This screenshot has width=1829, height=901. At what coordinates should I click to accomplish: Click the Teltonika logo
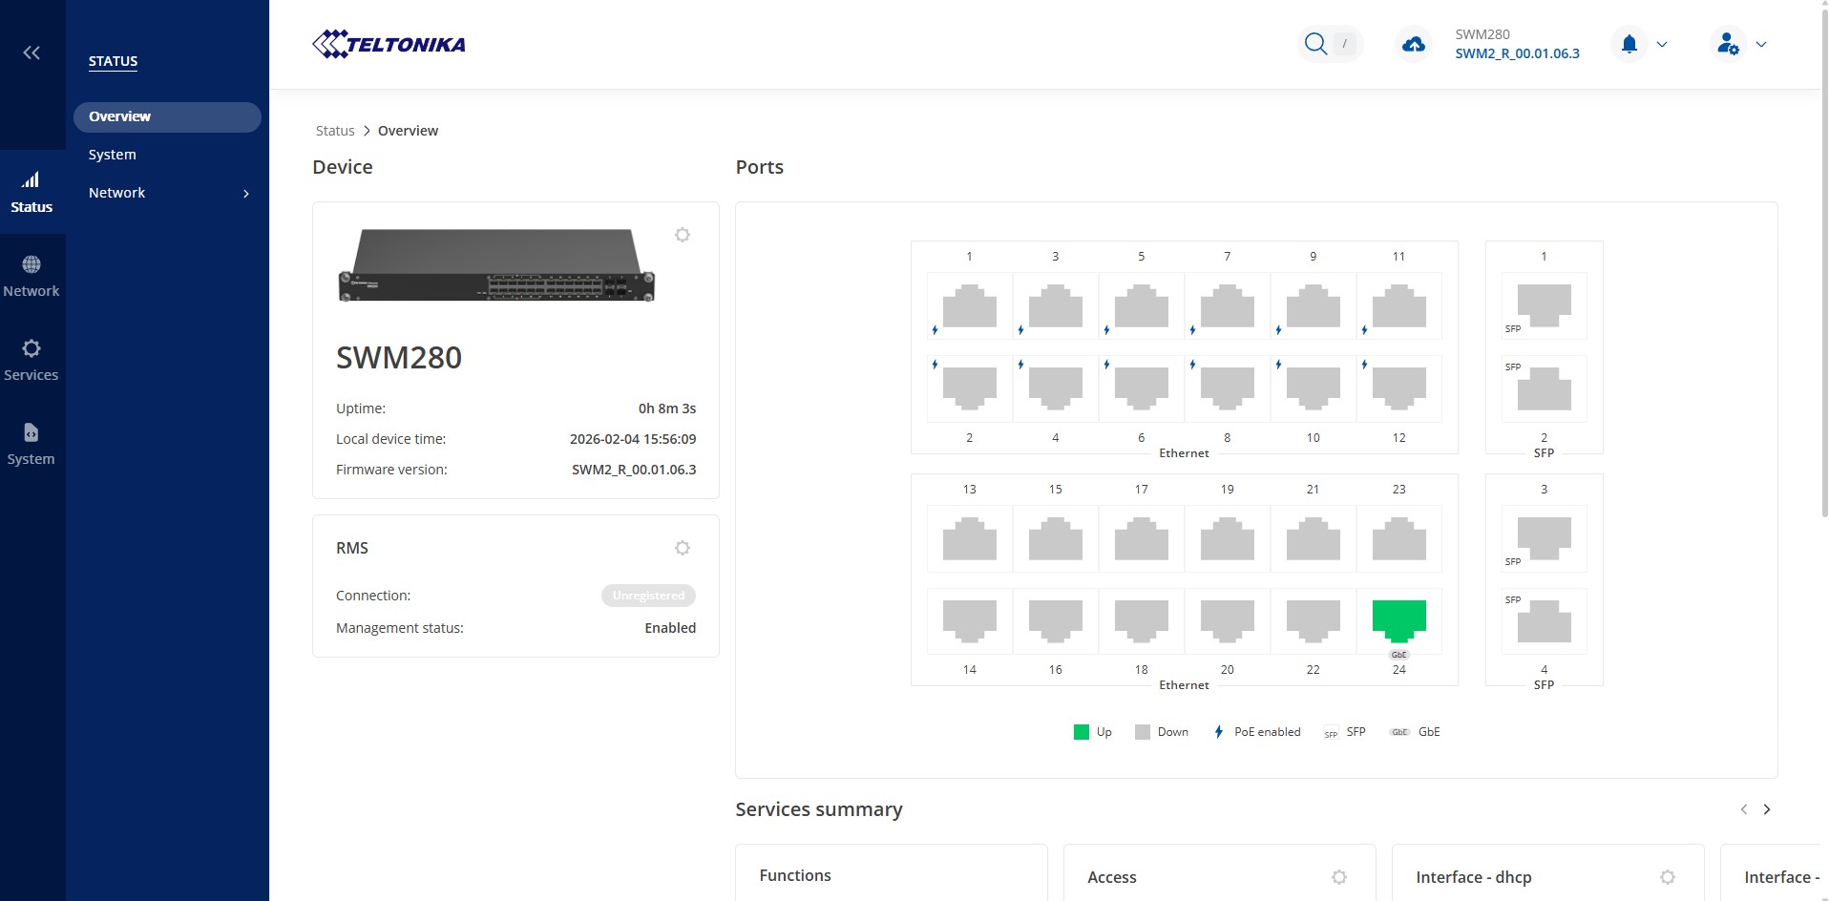click(389, 44)
